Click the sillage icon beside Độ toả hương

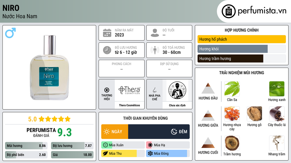coord(155,50)
